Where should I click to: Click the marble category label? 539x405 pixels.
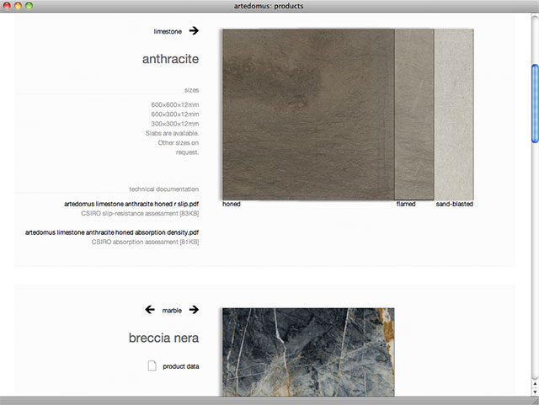coord(172,310)
